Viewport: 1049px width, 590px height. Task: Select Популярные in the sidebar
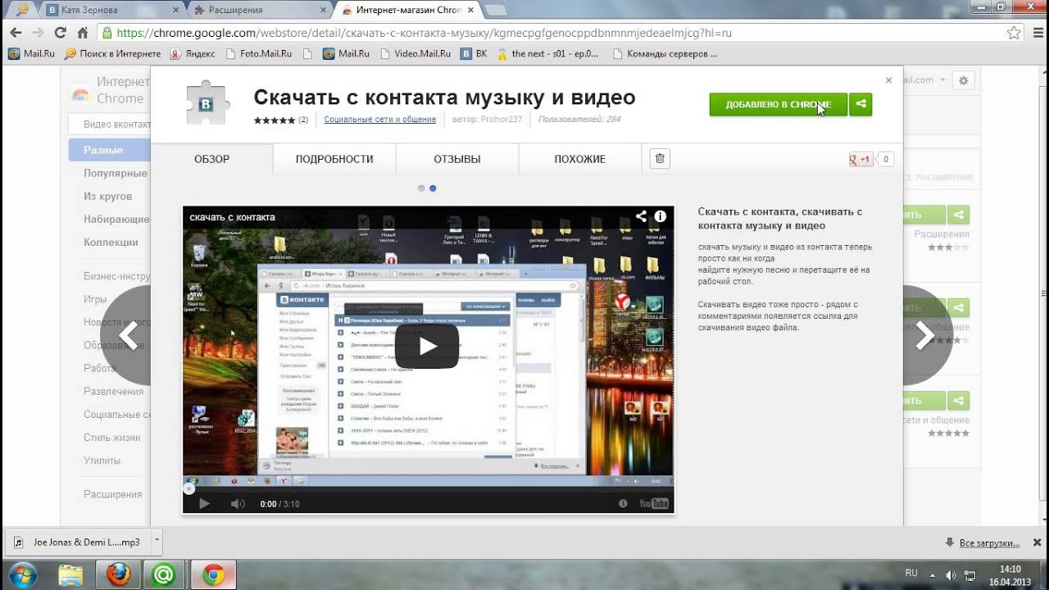pyautogui.click(x=116, y=173)
